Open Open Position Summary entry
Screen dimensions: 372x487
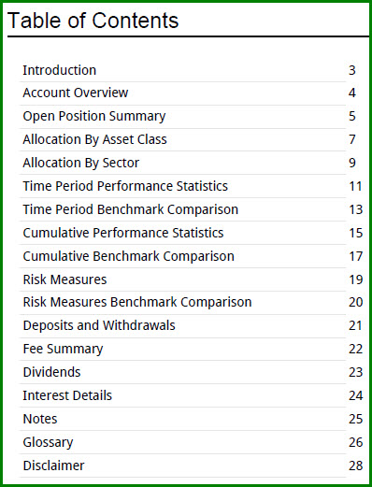click(94, 116)
